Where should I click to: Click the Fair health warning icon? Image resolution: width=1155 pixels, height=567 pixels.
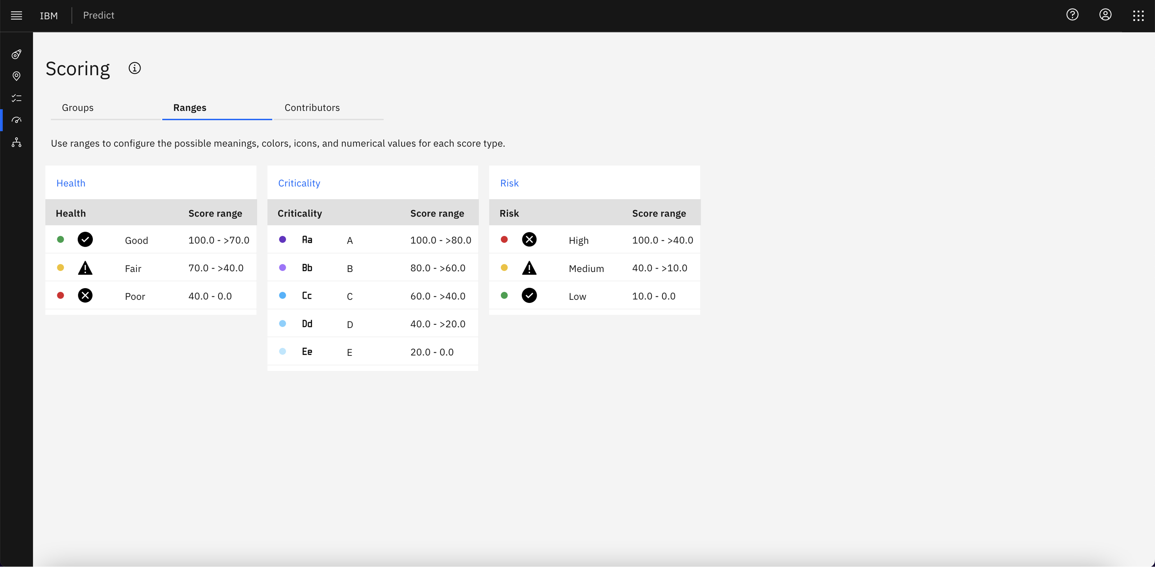[85, 267]
